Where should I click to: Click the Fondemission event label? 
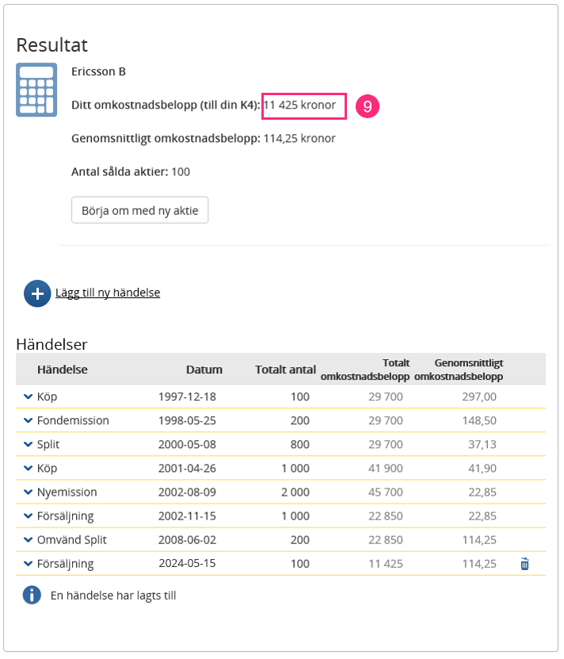coord(73,420)
